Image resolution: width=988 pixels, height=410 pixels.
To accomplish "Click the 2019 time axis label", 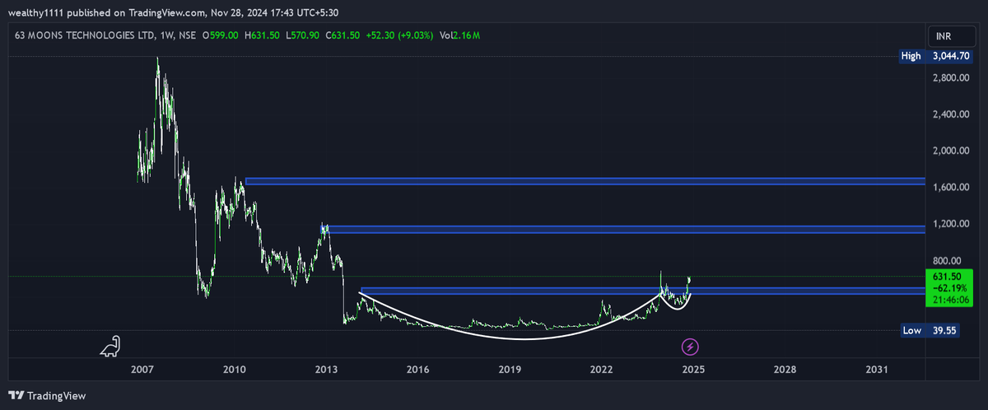I will click(x=510, y=370).
